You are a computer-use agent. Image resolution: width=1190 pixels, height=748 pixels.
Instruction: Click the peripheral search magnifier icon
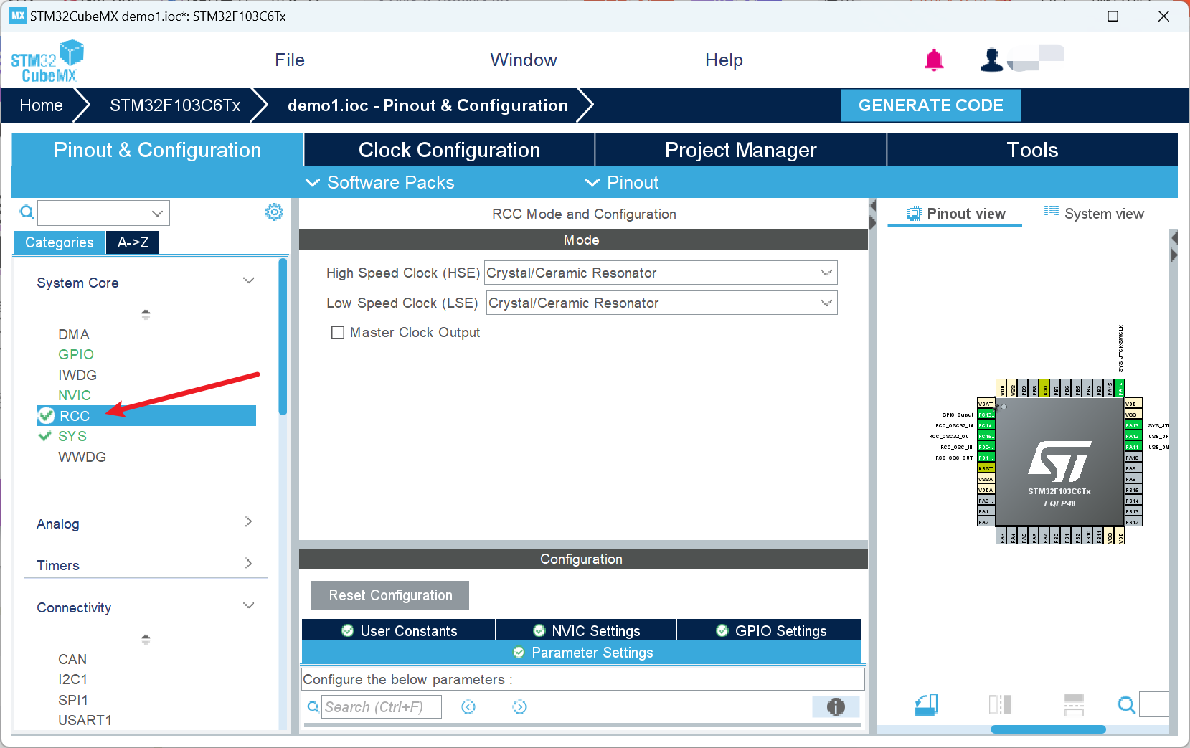(27, 212)
